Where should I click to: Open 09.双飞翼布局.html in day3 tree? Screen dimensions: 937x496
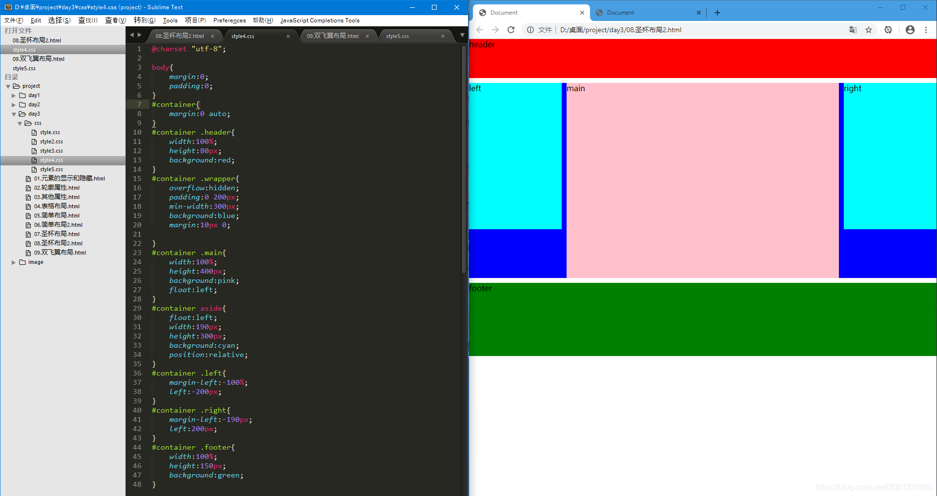tap(60, 253)
